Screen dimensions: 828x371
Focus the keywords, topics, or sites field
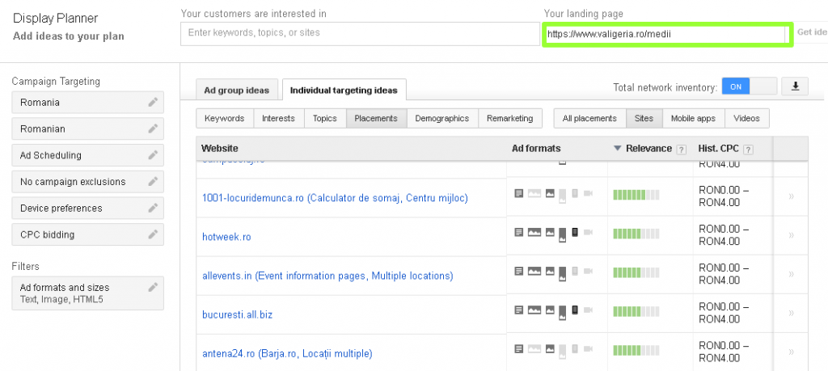click(360, 33)
